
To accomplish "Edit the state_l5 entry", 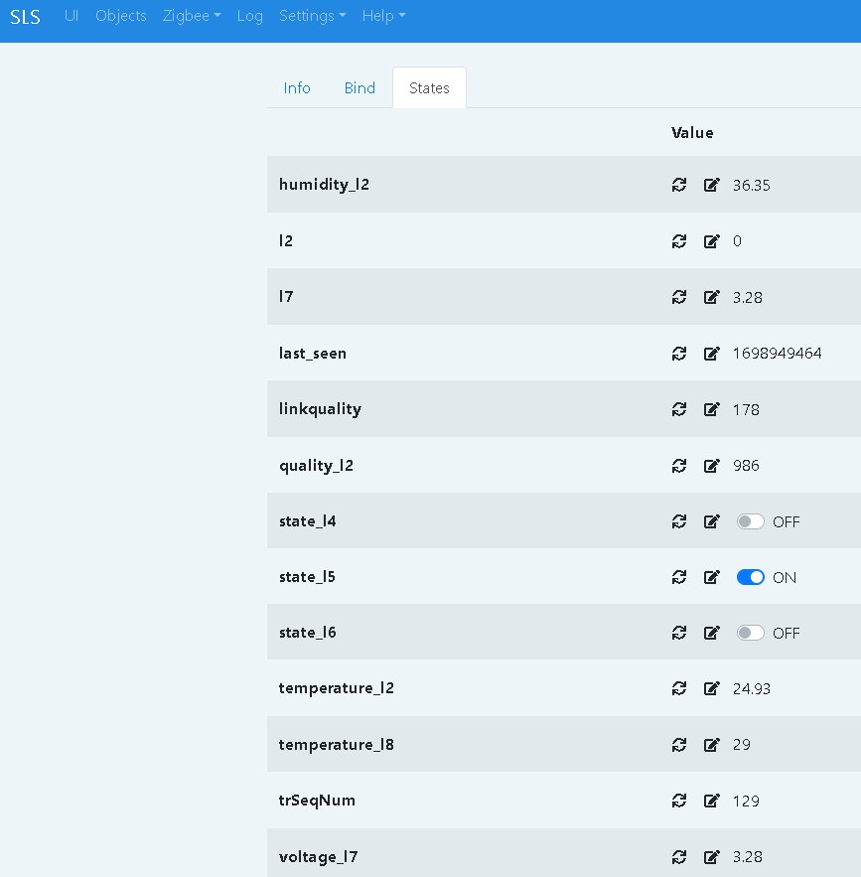I will click(711, 577).
